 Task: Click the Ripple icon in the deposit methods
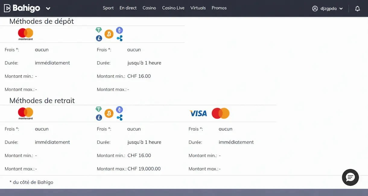120,38
